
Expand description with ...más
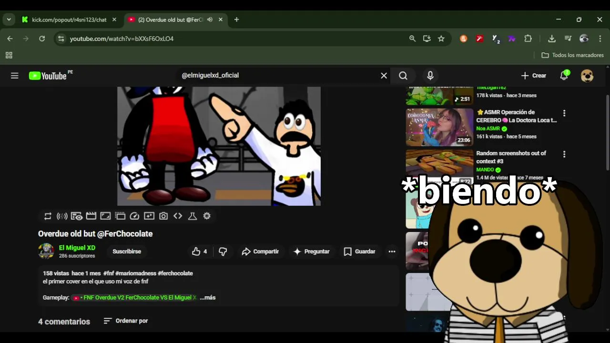point(208,297)
